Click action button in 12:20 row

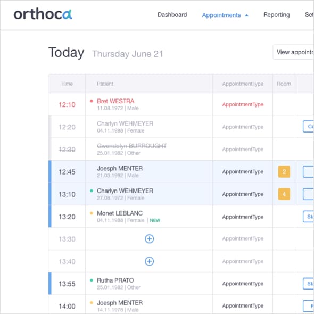pos(308,126)
